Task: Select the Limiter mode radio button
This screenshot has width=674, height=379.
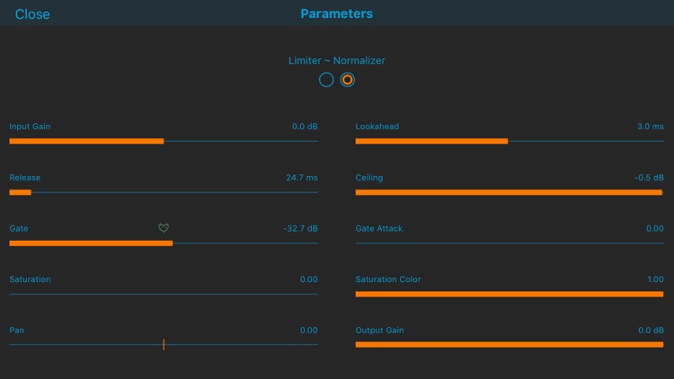Action: (x=326, y=80)
